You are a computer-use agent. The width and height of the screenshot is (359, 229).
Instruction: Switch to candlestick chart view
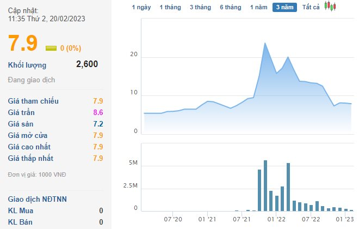click(330, 7)
